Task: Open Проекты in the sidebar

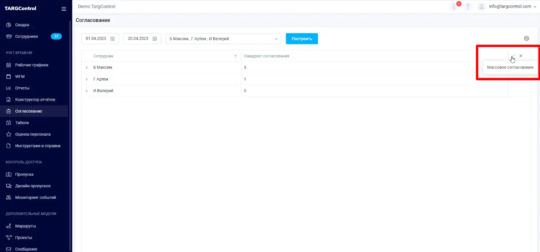Action: tap(24, 238)
